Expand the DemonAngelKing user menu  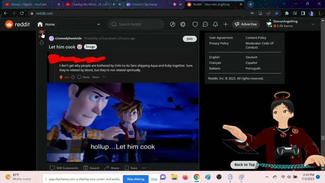pos(290,24)
